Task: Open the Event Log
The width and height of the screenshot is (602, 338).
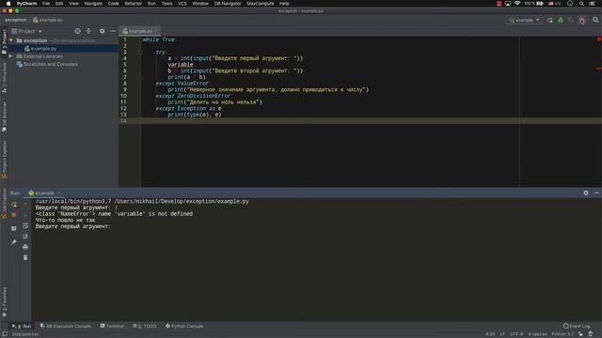Action: click(577, 326)
